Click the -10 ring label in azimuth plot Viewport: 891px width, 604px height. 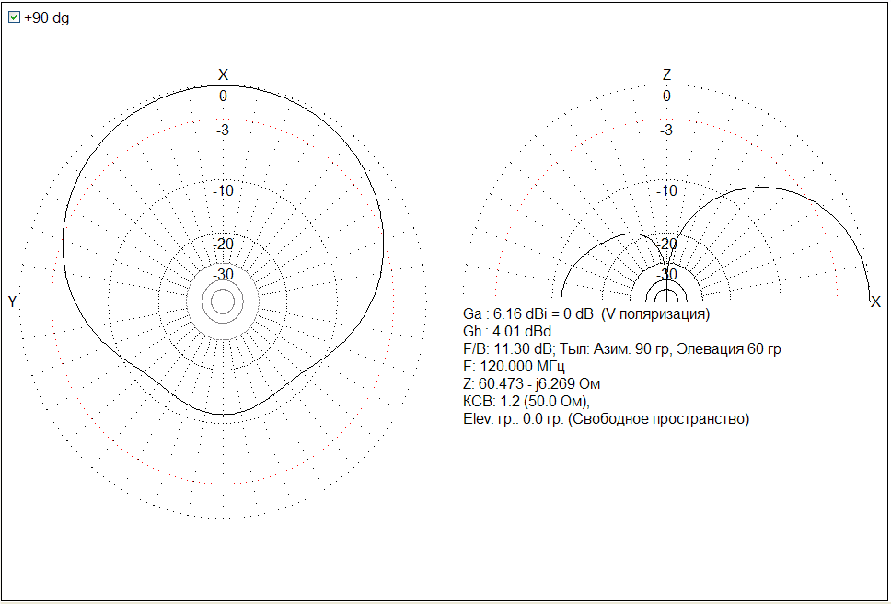click(x=223, y=191)
